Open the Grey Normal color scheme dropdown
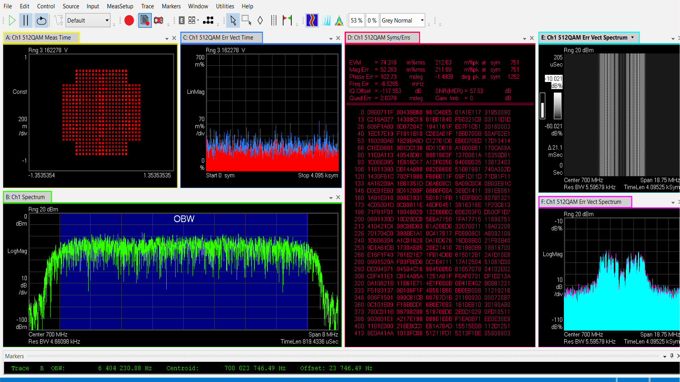Screen dimensions: 680x382 click(402, 20)
